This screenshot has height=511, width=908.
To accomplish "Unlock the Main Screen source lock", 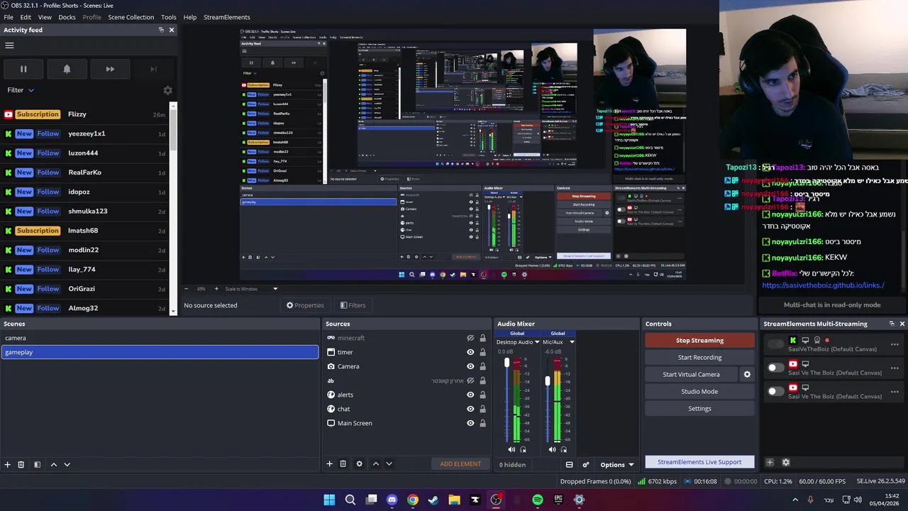I will tap(483, 423).
